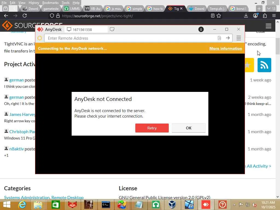Open Remote Desktop category link
This screenshot has width=280, height=210.
[68, 197]
